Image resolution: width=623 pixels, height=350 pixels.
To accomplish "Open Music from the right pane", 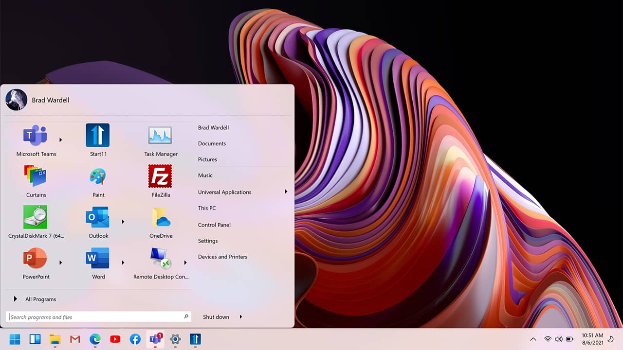I will click(x=205, y=175).
